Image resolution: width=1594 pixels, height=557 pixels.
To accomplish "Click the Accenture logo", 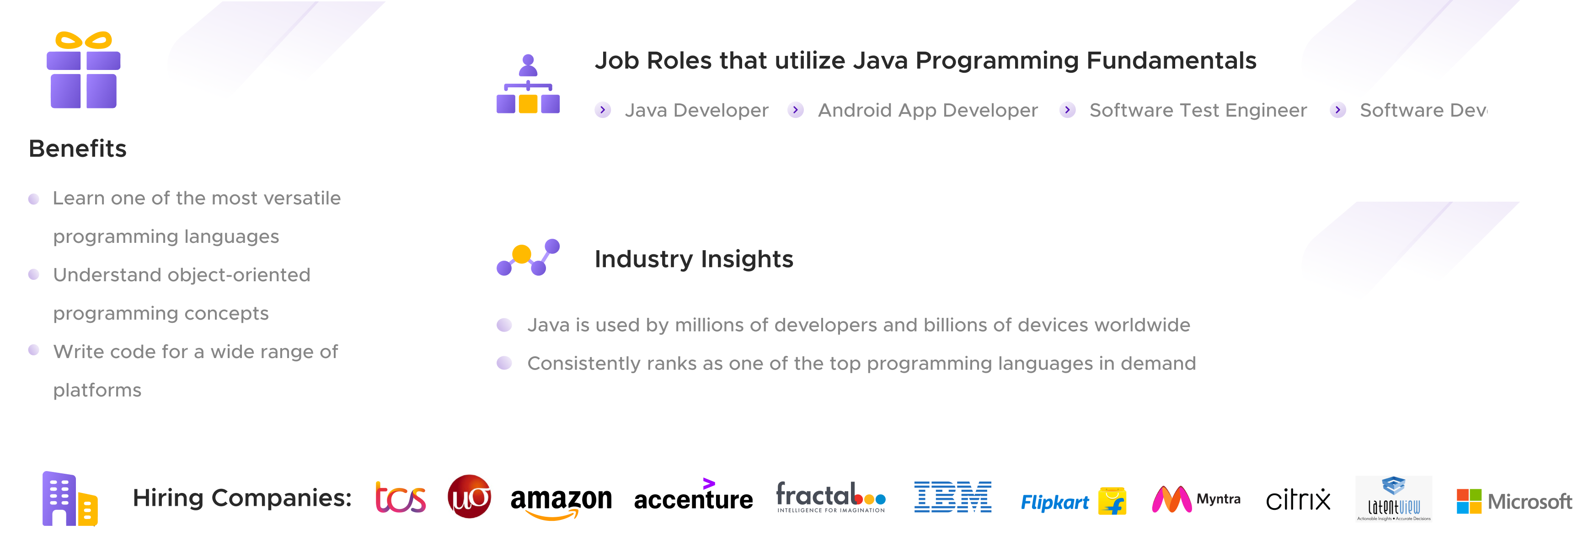I will (x=693, y=495).
